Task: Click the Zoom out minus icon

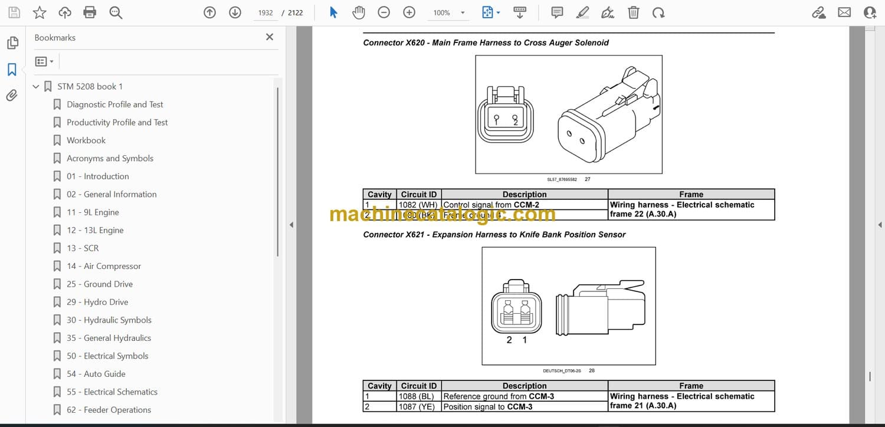Action: tap(383, 12)
